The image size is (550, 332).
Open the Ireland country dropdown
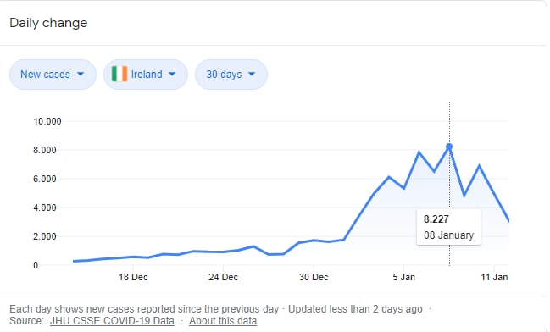click(x=146, y=75)
